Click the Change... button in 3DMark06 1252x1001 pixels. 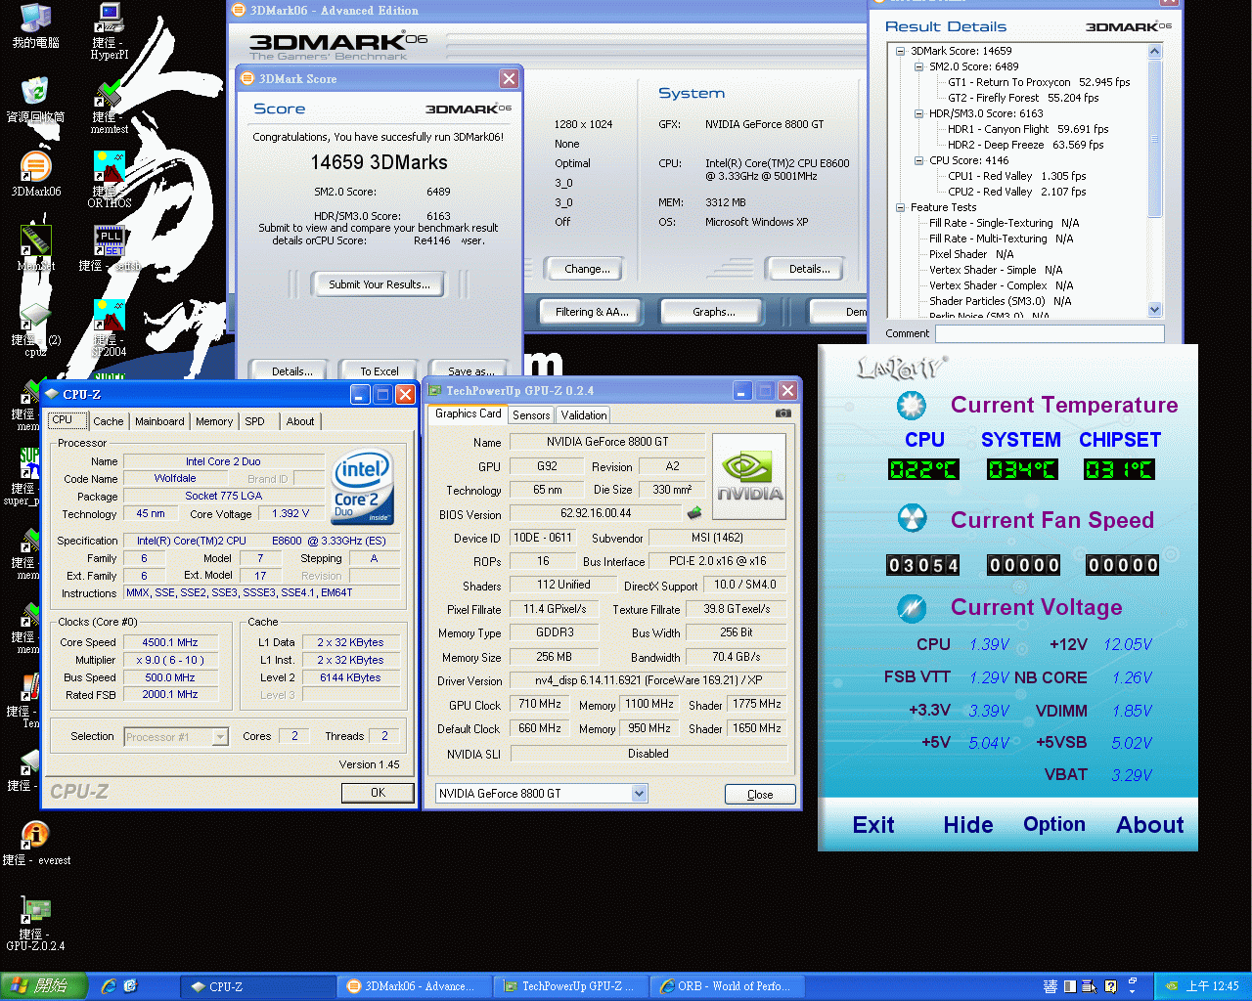click(x=587, y=269)
